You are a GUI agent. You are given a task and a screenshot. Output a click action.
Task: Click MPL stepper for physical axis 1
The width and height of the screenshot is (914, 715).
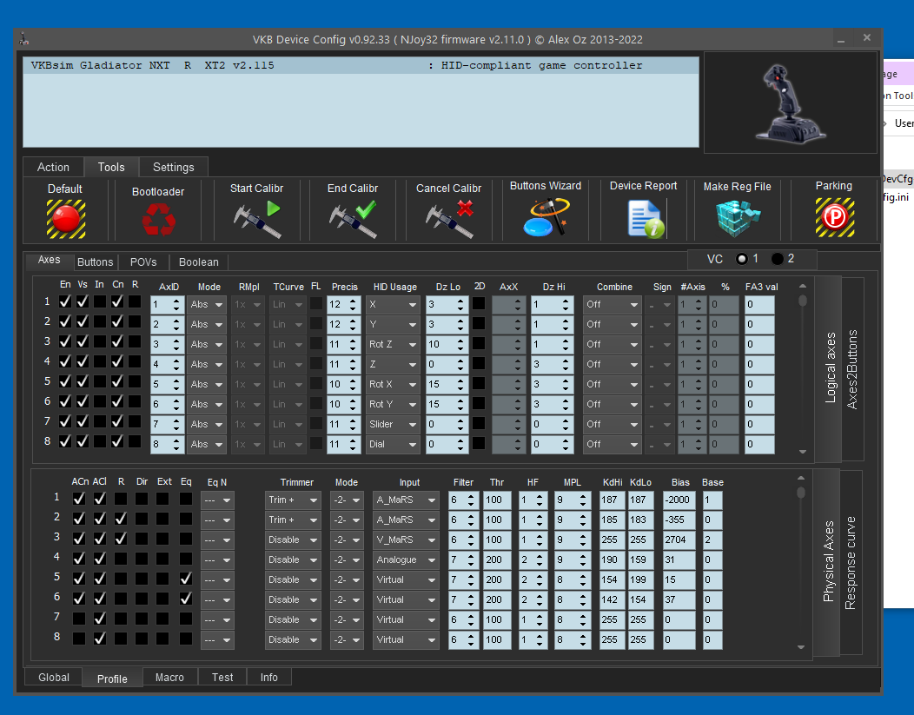tap(582, 500)
